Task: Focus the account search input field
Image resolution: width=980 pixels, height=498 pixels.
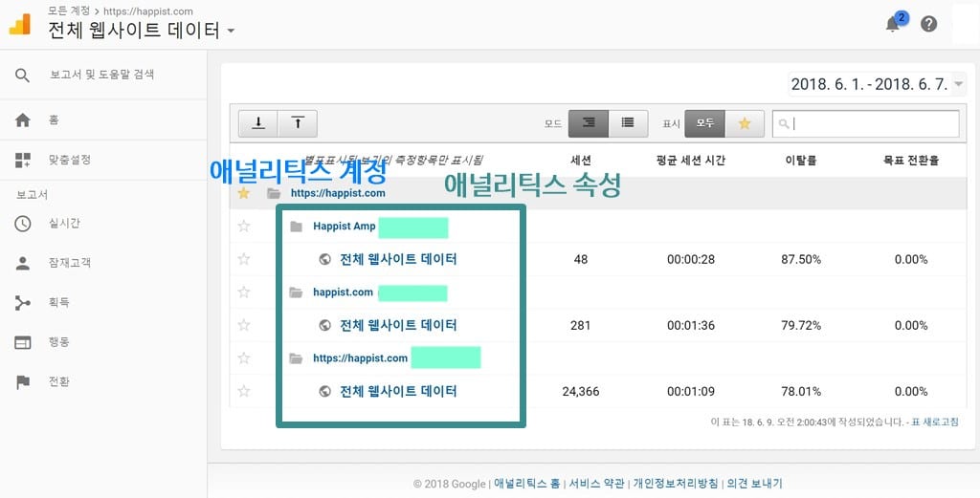Action: (x=865, y=123)
